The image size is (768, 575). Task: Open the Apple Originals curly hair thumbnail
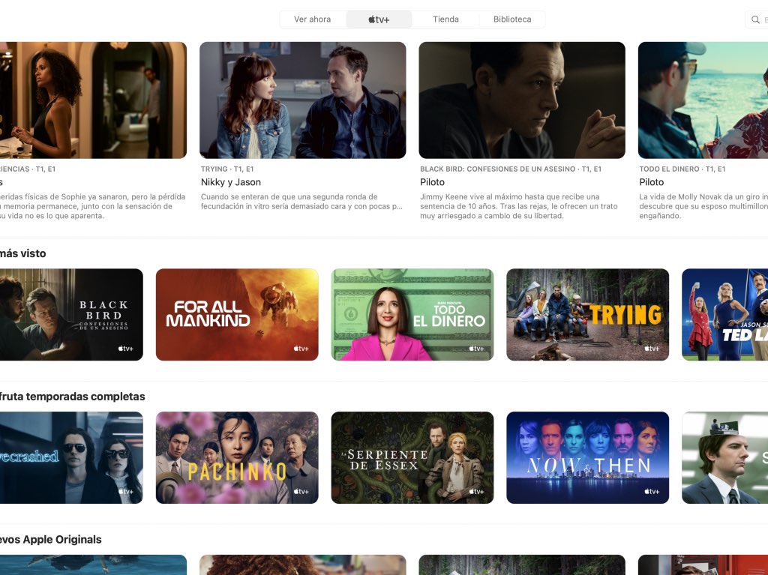pos(303,565)
